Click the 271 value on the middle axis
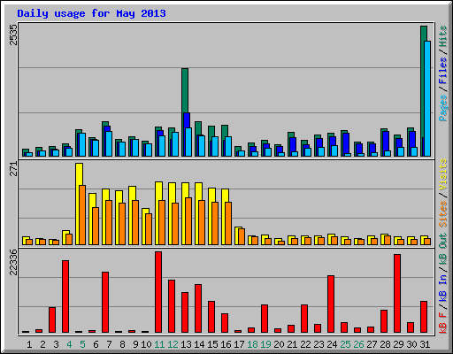 tap(13, 169)
